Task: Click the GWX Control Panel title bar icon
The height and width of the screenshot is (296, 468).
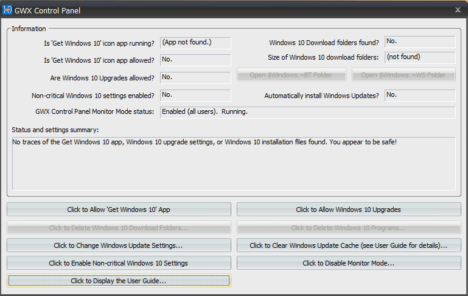Action: 7,10
